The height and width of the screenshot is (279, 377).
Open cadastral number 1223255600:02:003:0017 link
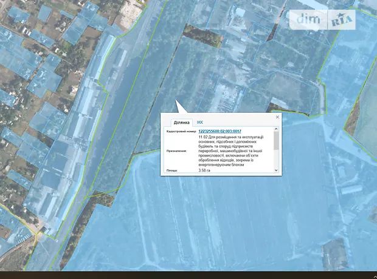pyautogui.click(x=220, y=131)
